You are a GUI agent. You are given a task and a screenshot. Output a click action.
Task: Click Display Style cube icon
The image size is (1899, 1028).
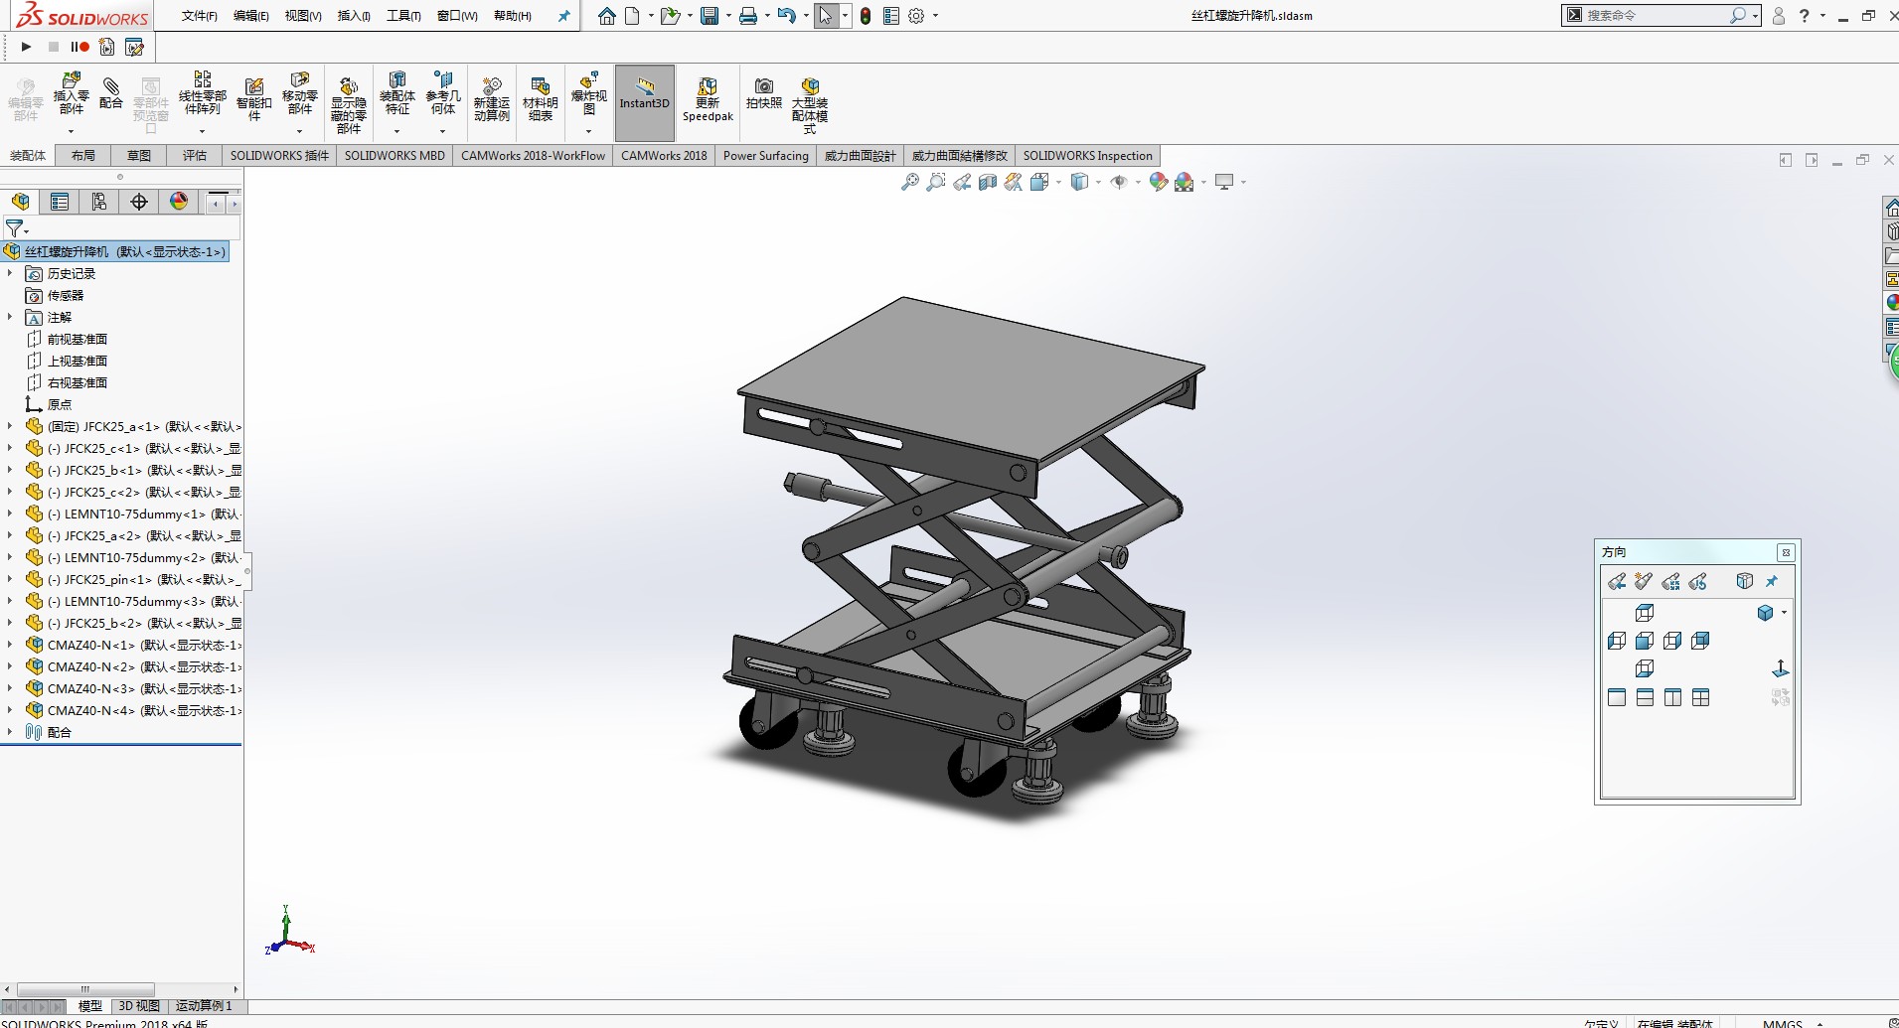(1079, 182)
